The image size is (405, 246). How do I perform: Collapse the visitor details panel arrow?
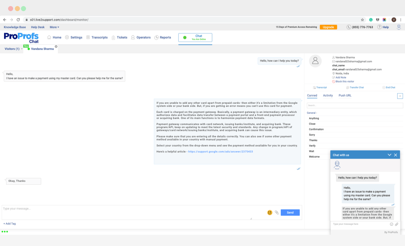(x=400, y=96)
